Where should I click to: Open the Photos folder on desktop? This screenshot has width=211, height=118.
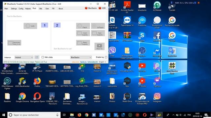112,98
